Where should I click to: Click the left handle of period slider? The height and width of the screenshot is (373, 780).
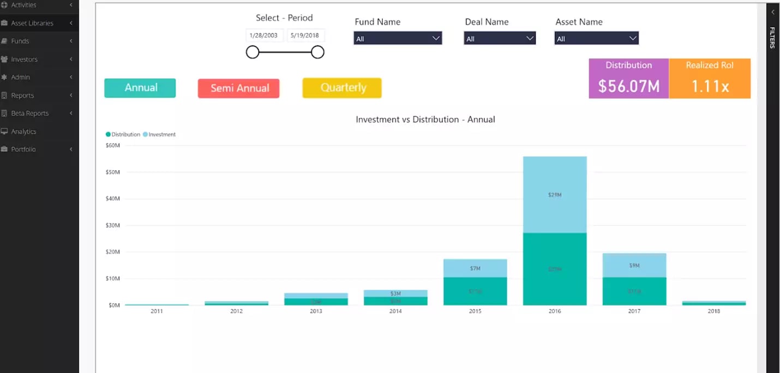point(253,52)
